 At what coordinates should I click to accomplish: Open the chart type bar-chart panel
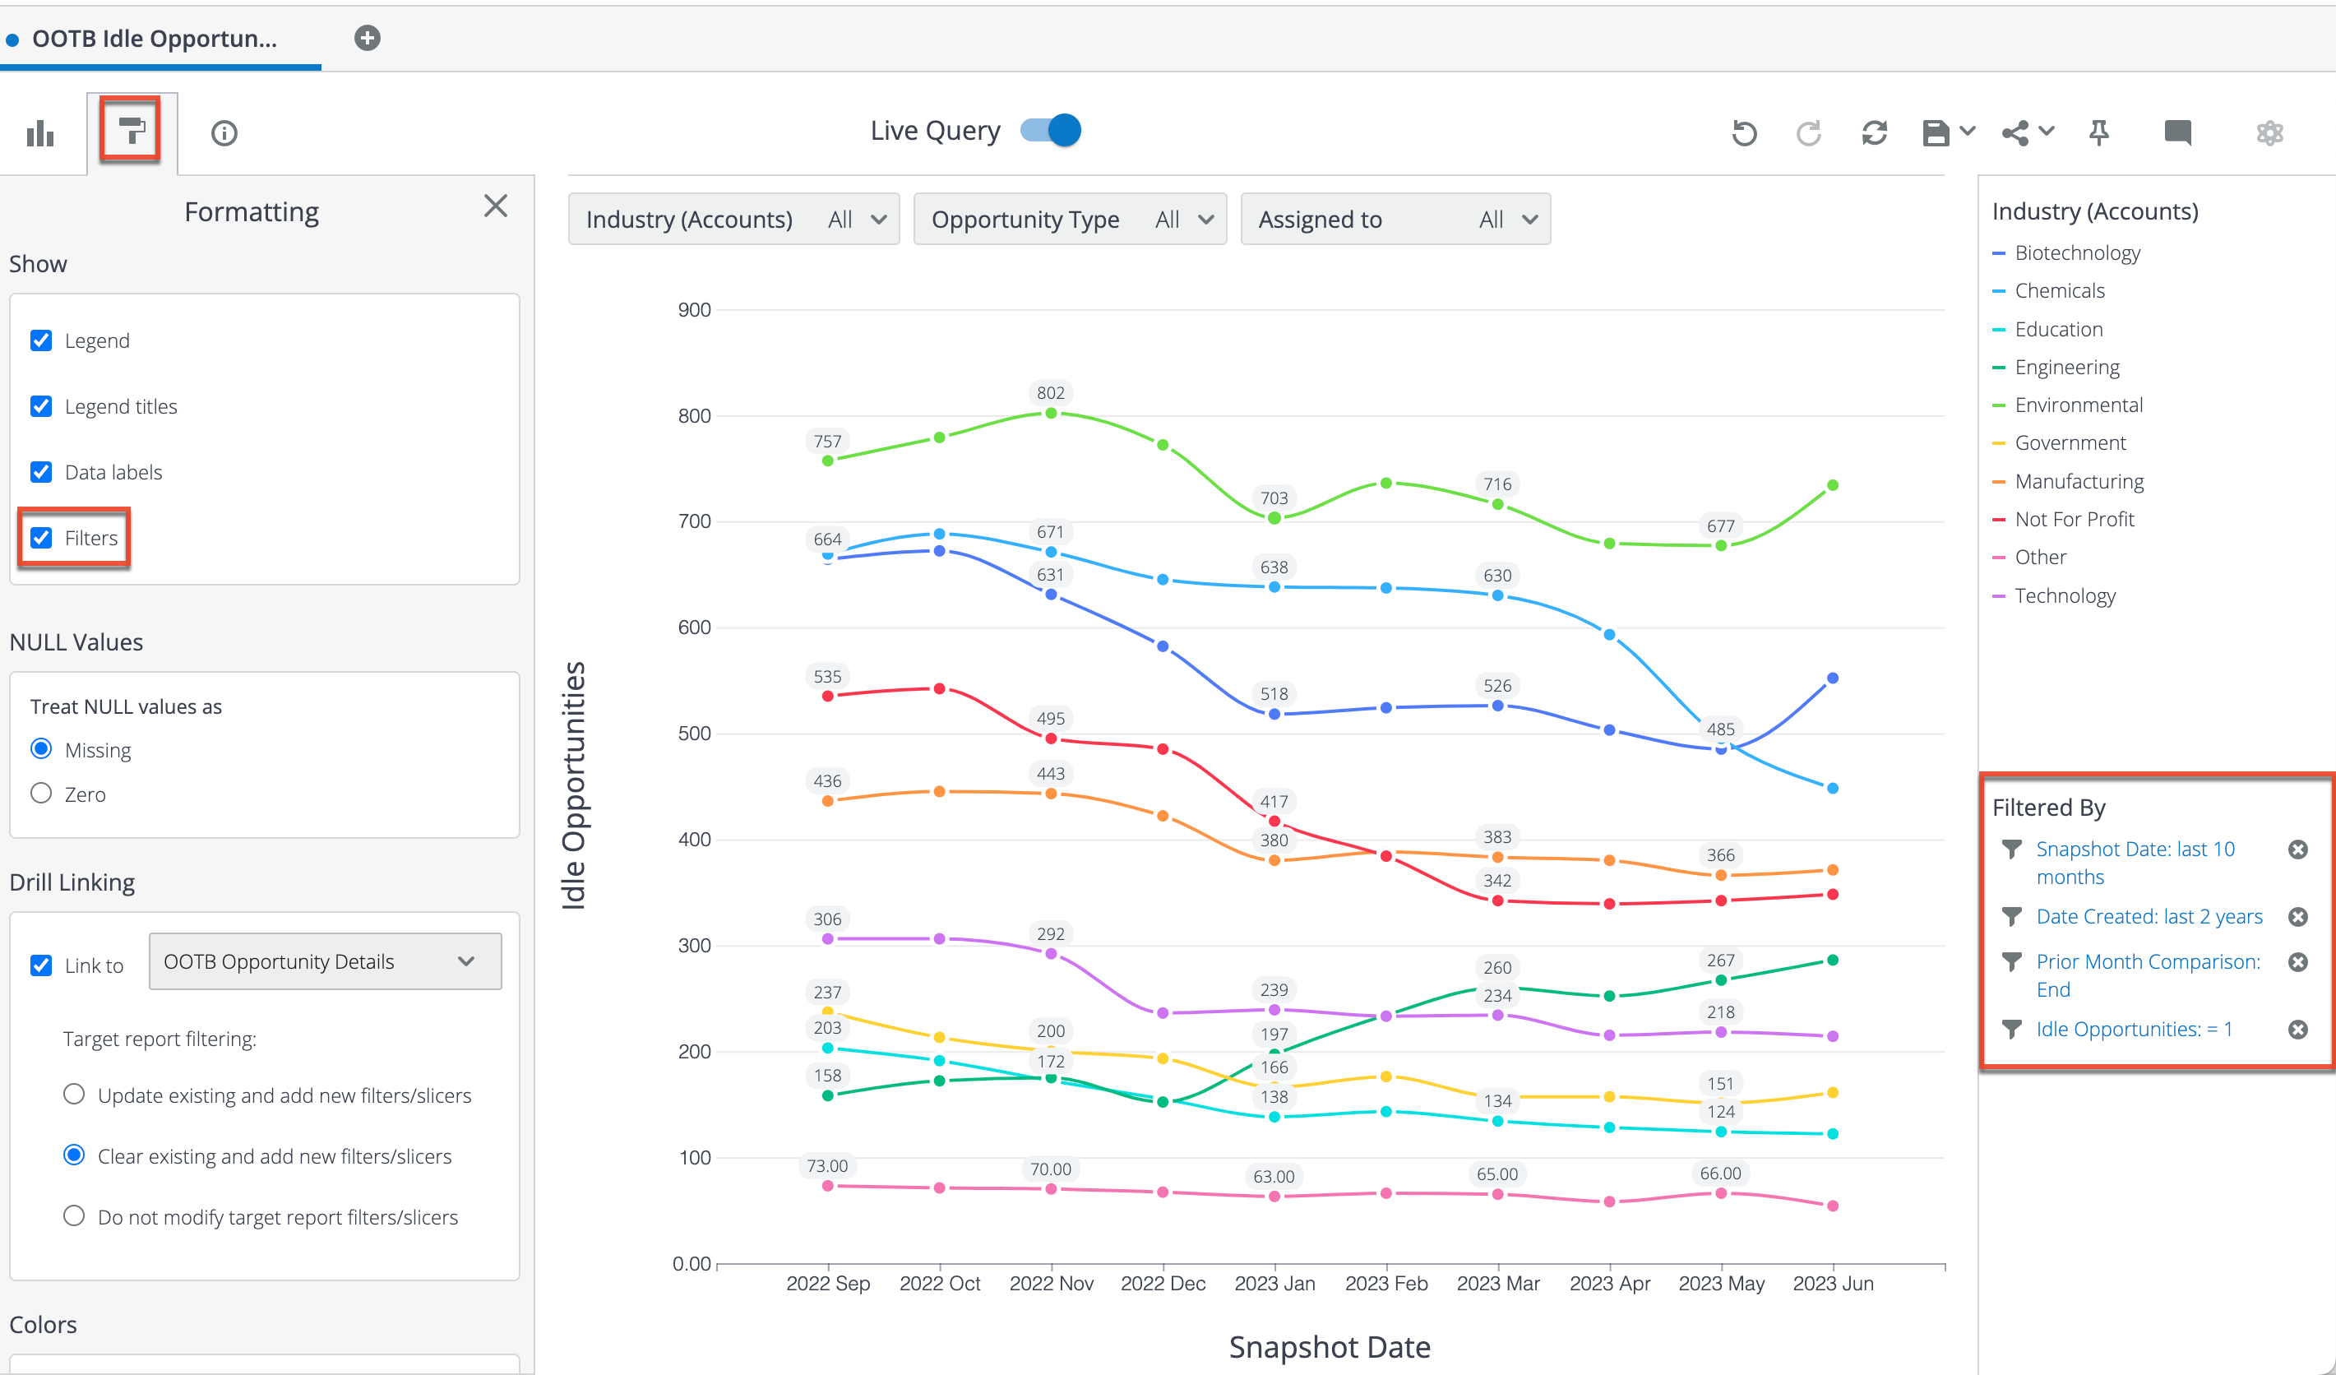click(x=41, y=133)
